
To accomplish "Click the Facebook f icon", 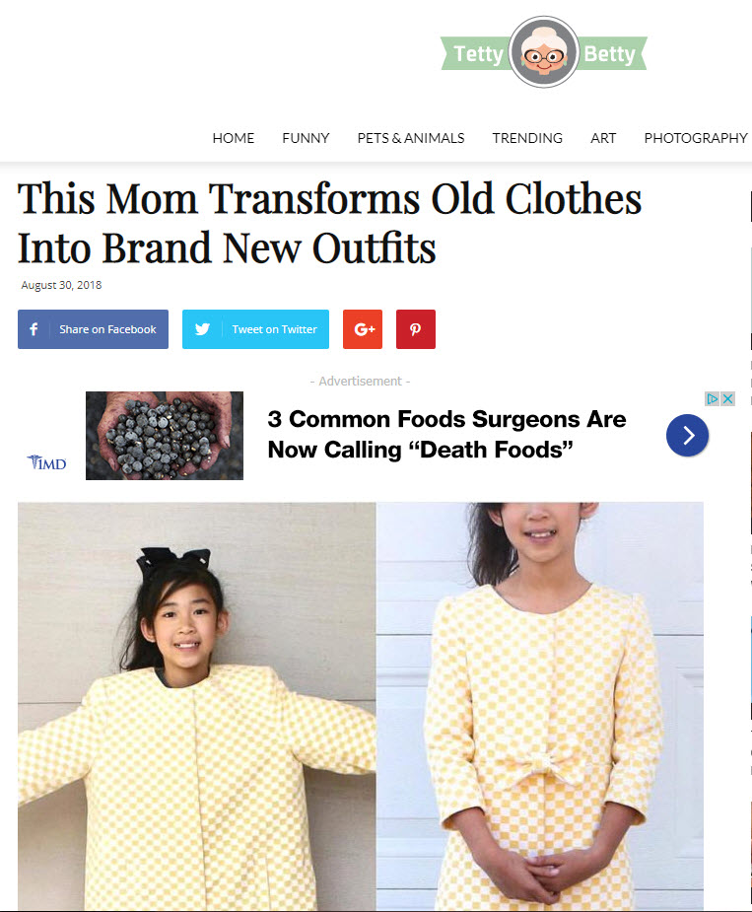I will [34, 329].
